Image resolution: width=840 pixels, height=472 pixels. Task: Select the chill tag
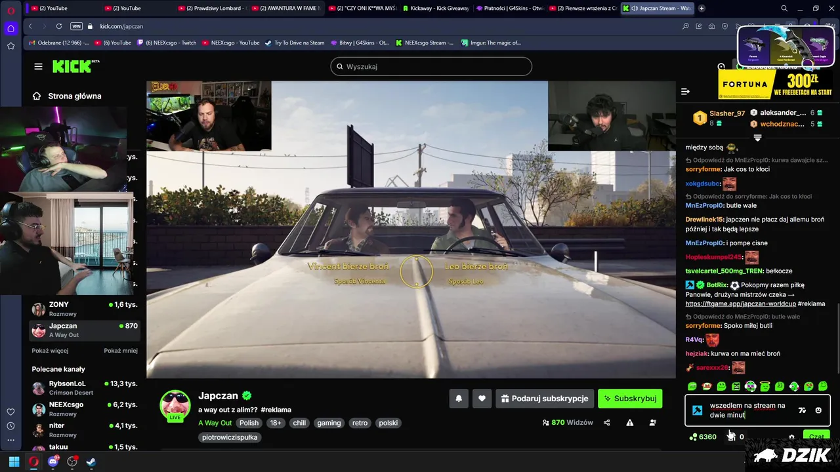[299, 423]
